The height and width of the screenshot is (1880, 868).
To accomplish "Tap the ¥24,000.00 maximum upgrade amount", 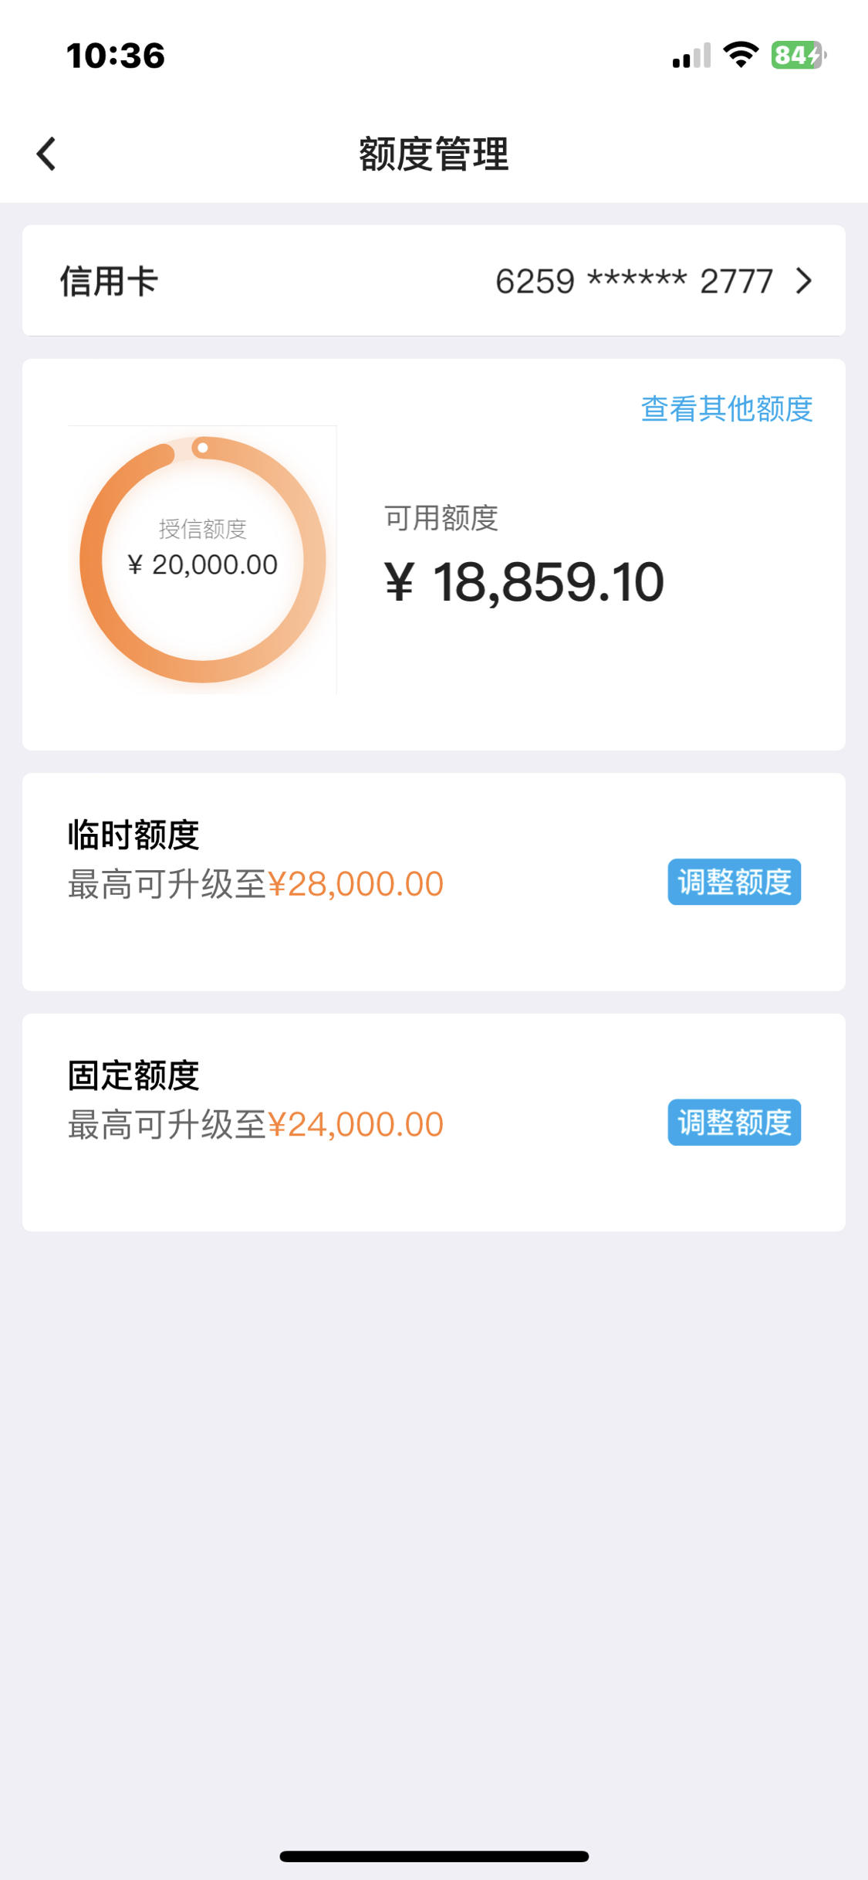I will pos(356,1124).
